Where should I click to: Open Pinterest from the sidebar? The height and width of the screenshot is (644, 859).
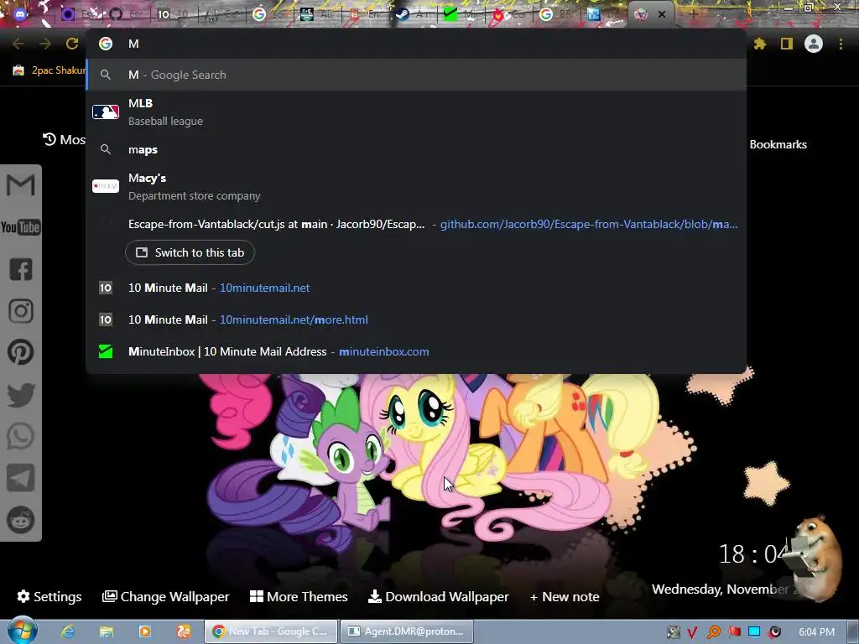tap(20, 353)
